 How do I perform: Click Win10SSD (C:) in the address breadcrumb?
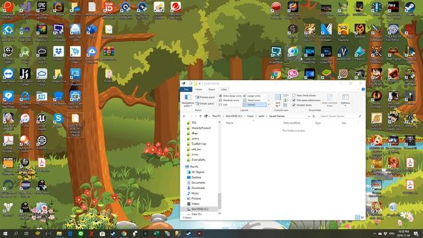[x=234, y=116]
